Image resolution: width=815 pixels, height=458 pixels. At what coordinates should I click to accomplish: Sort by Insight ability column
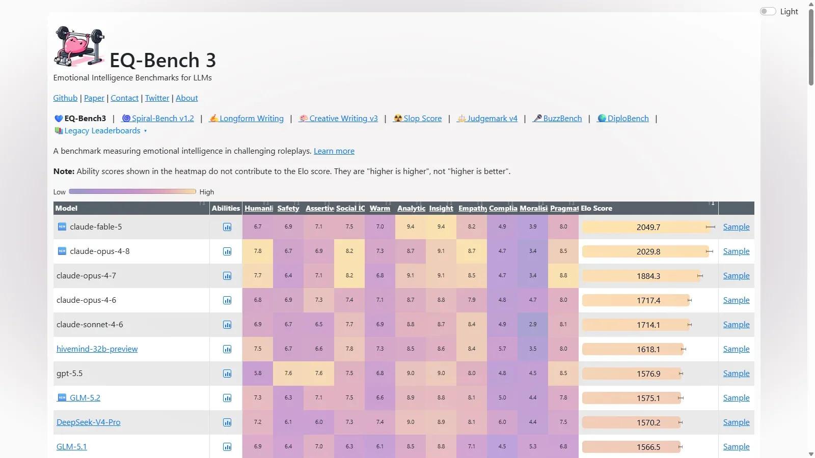(441, 208)
